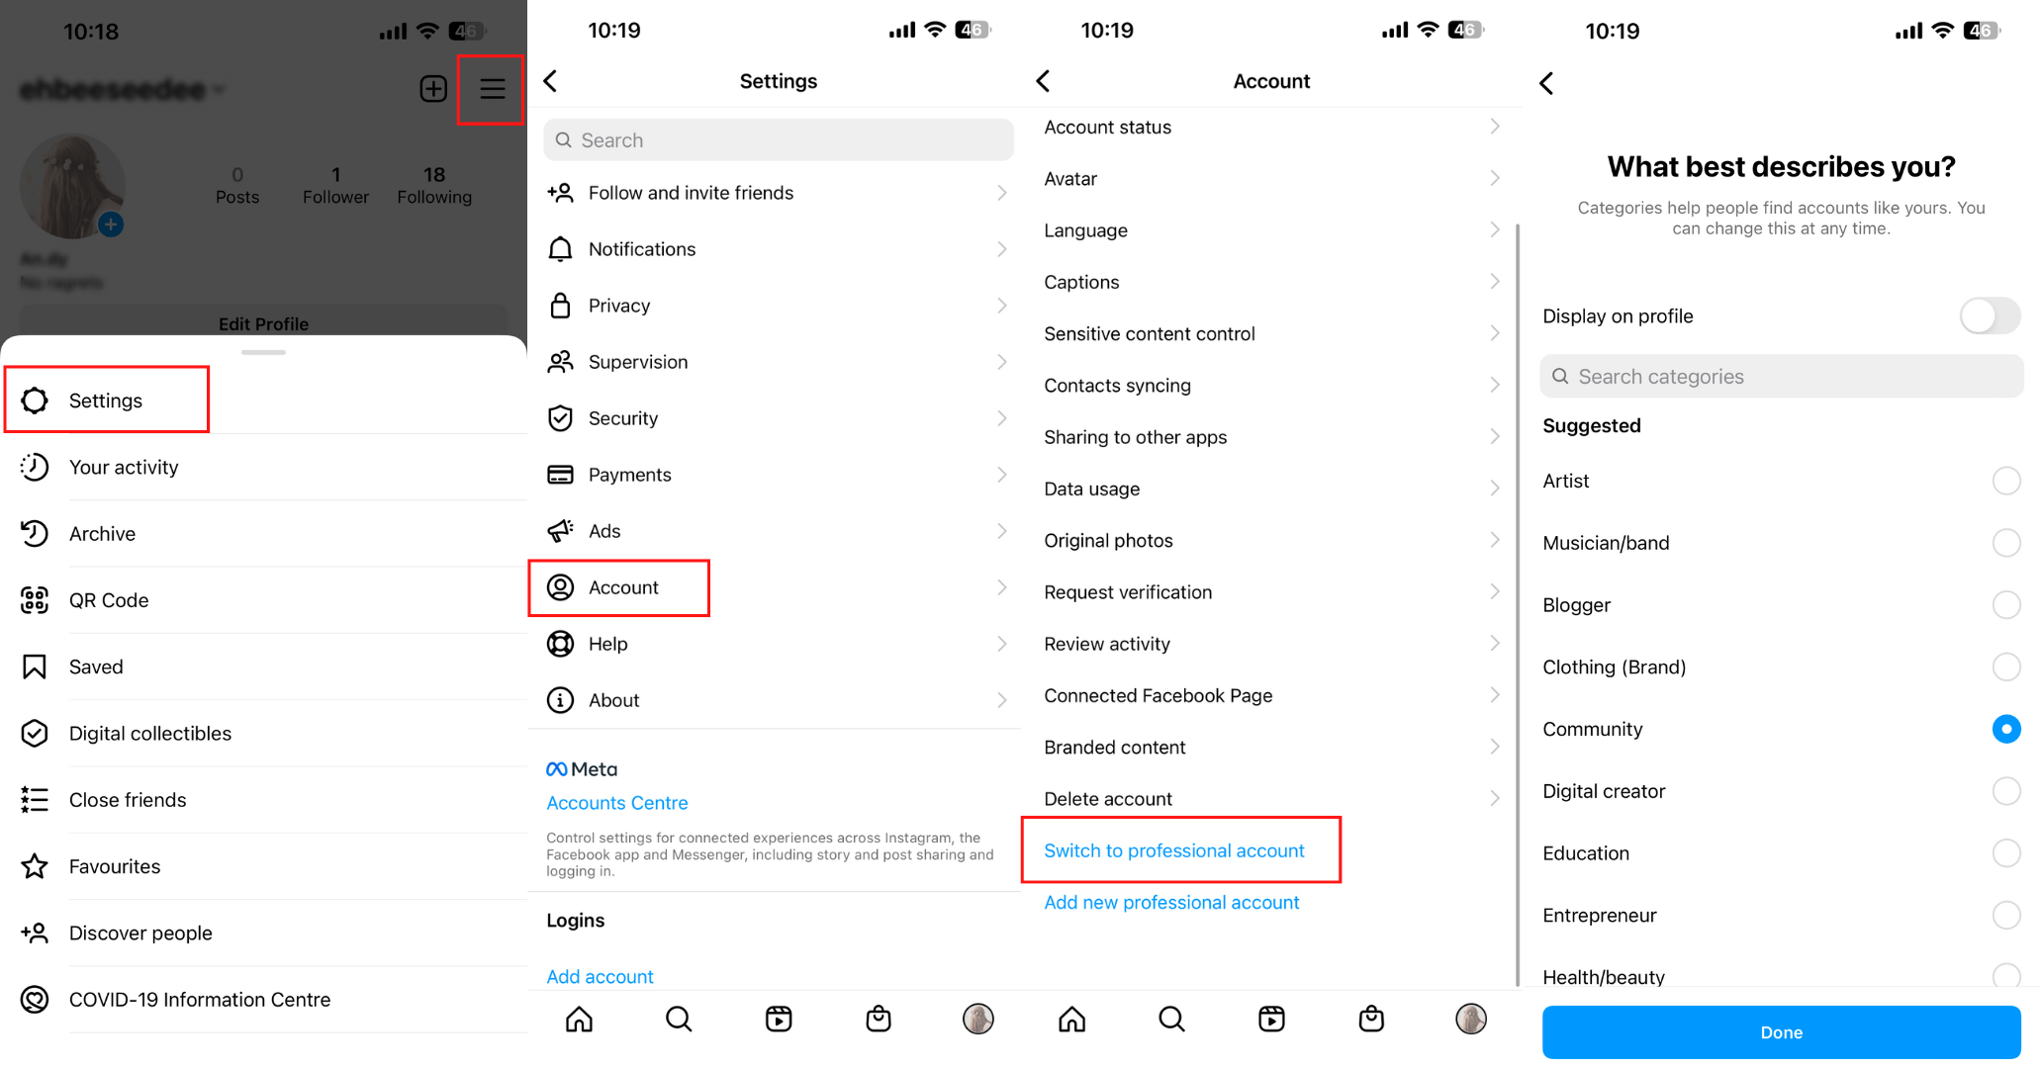Expand Account settings chevron
The image size is (2041, 1068).
click(1001, 586)
